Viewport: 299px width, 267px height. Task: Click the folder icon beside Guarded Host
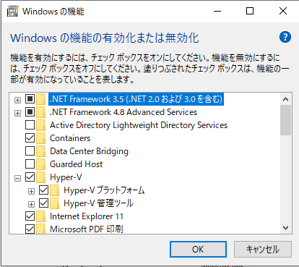click(x=41, y=164)
